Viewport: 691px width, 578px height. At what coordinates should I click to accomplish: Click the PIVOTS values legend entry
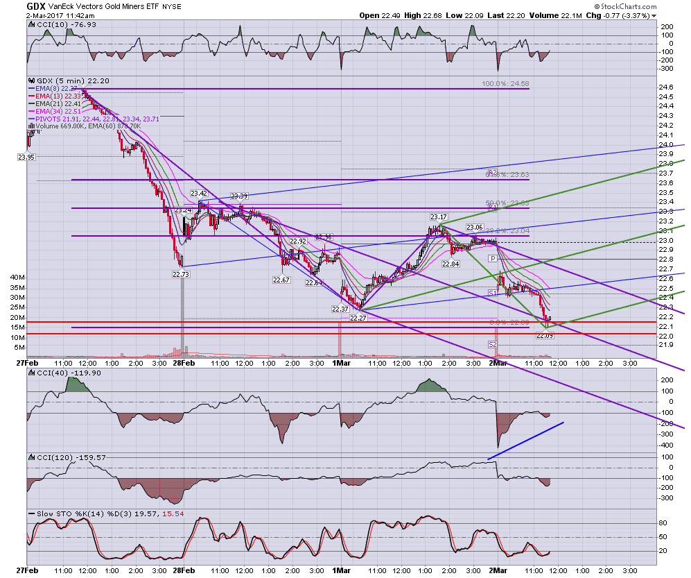click(x=98, y=119)
